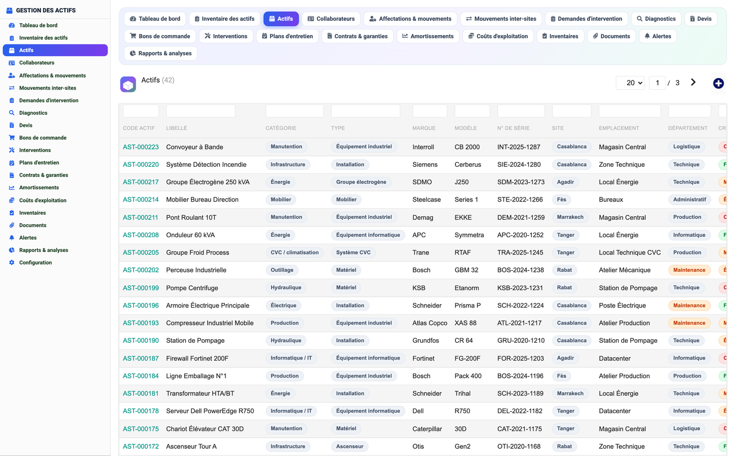Viewport: 737px width, 456px height.
Task: Click the Tableau de bord sidebar icon
Action: click(x=12, y=25)
